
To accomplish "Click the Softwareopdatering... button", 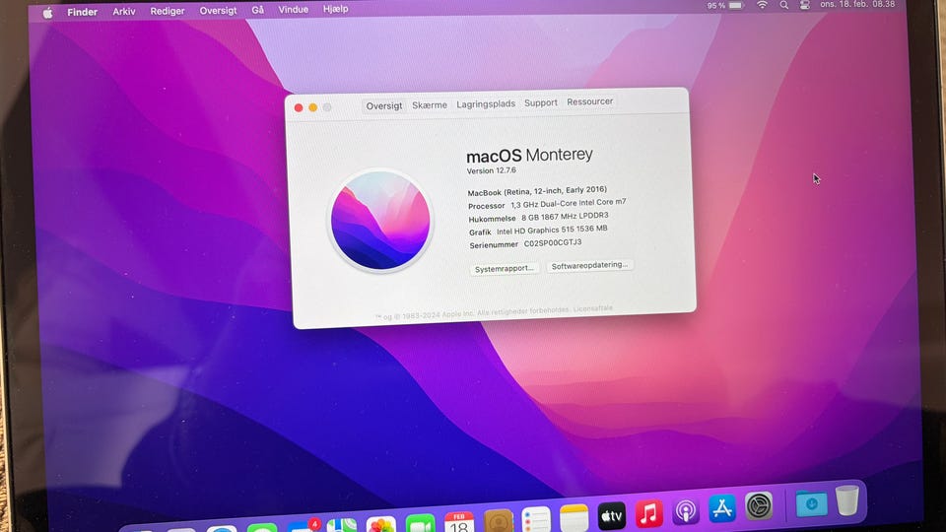I will 589,265.
